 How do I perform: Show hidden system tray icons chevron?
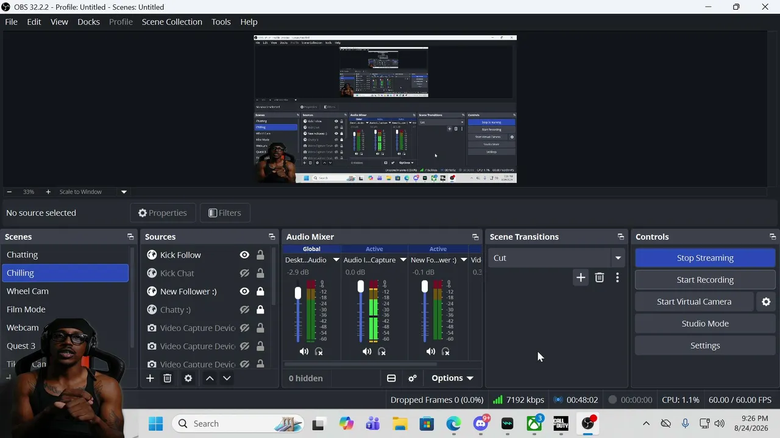tap(646, 423)
